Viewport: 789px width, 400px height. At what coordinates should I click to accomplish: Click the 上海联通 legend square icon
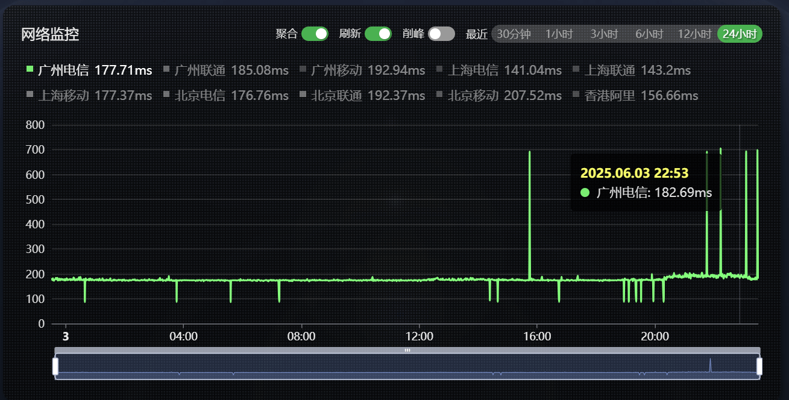pyautogui.click(x=576, y=69)
